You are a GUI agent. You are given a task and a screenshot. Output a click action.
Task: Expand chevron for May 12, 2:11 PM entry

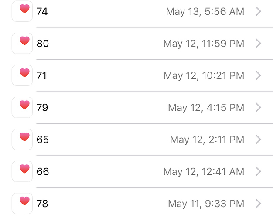258,140
